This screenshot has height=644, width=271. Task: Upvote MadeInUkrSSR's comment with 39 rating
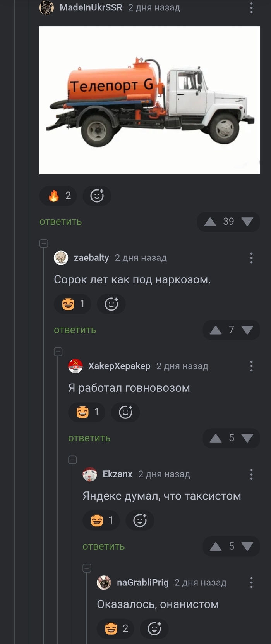[210, 222]
